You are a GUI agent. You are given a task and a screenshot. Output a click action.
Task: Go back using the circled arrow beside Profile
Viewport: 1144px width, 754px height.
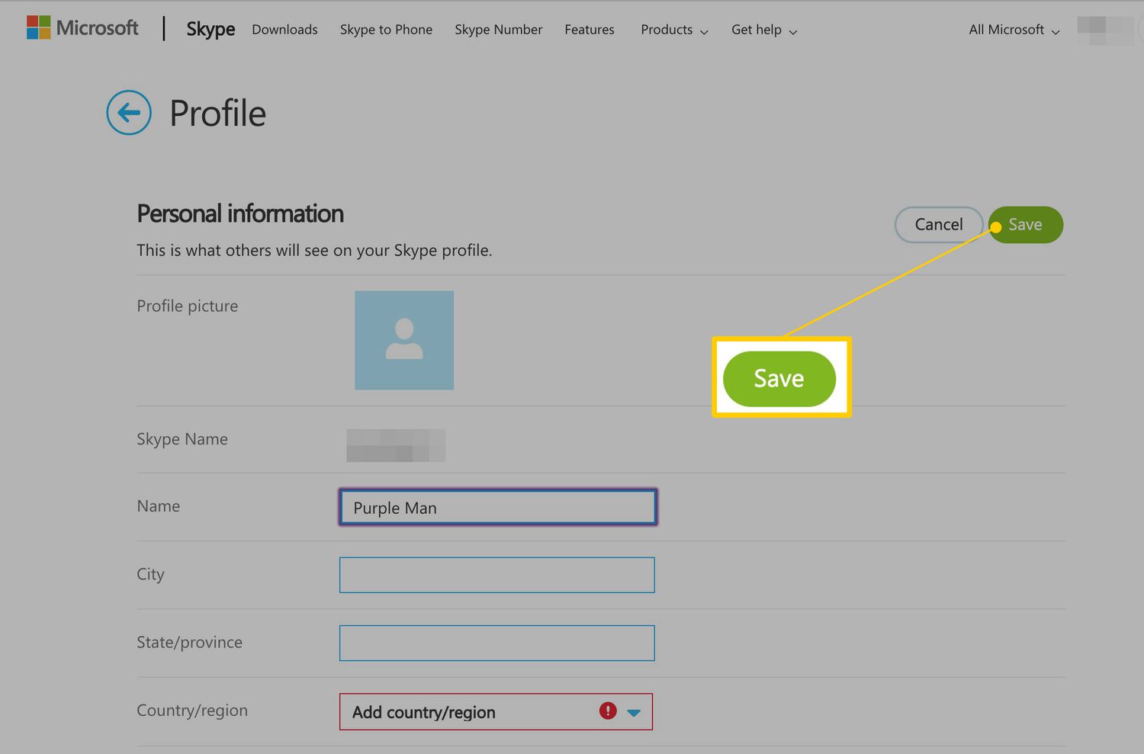129,113
